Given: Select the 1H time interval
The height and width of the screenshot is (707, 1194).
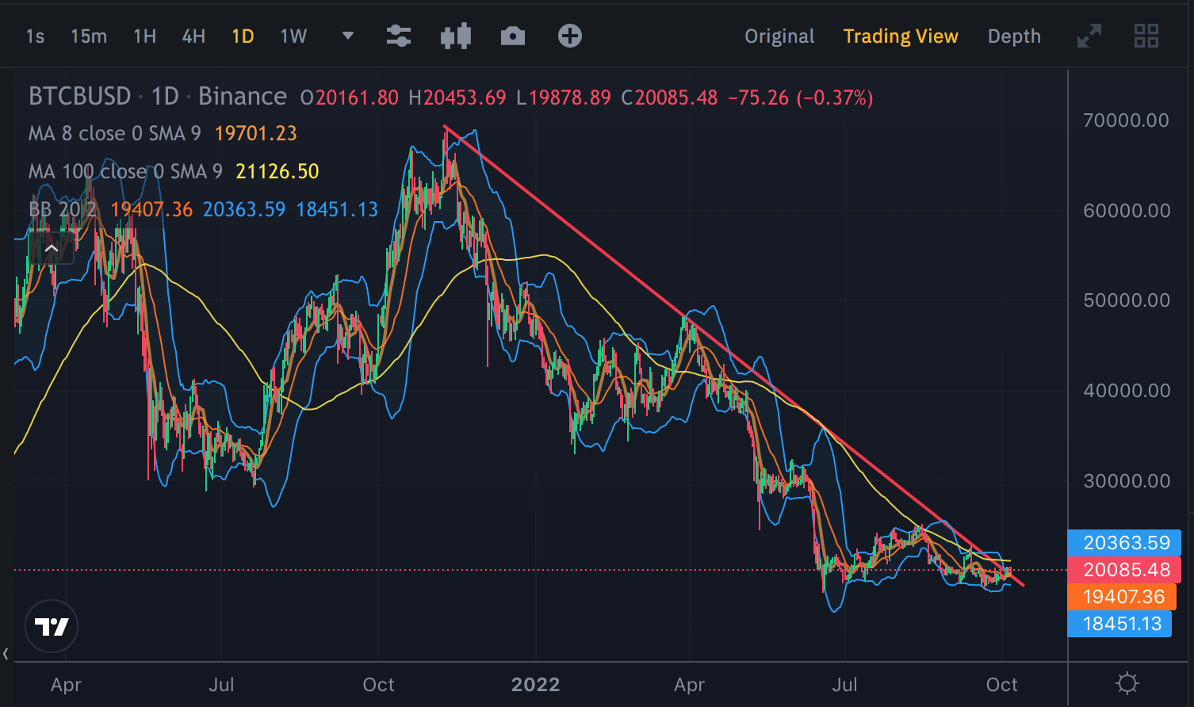Looking at the screenshot, I should coord(144,36).
